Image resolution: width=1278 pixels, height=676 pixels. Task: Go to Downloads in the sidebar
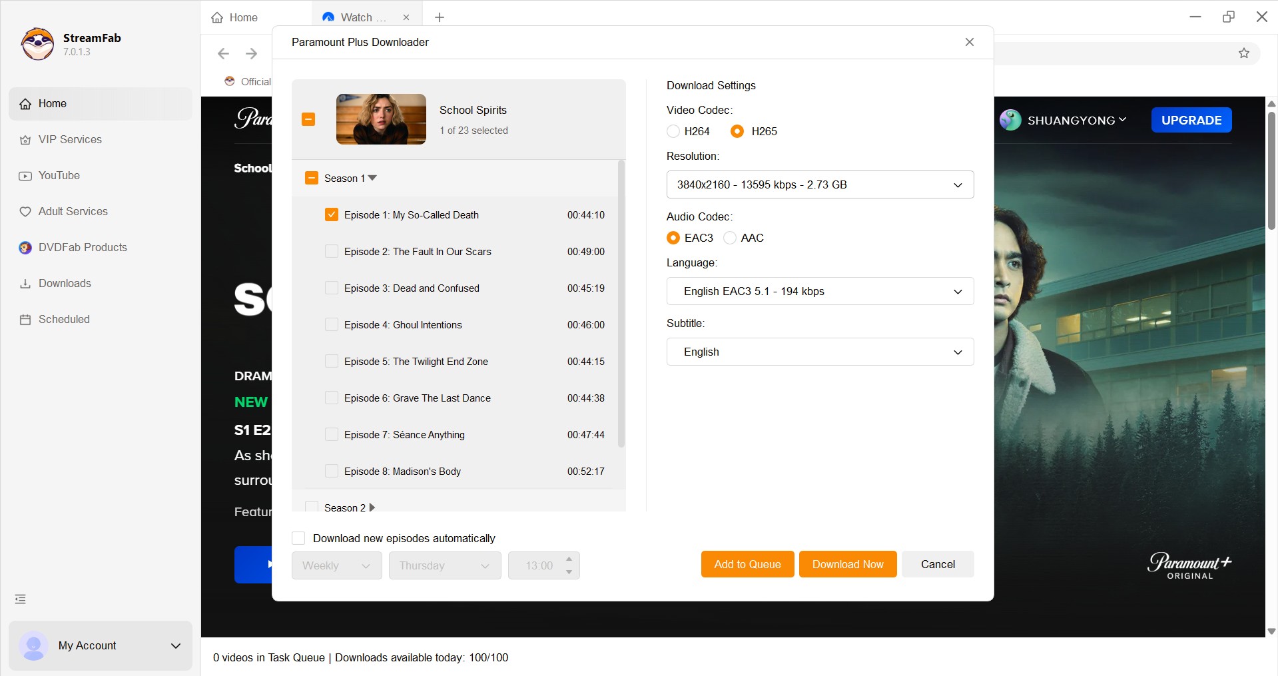(x=65, y=284)
